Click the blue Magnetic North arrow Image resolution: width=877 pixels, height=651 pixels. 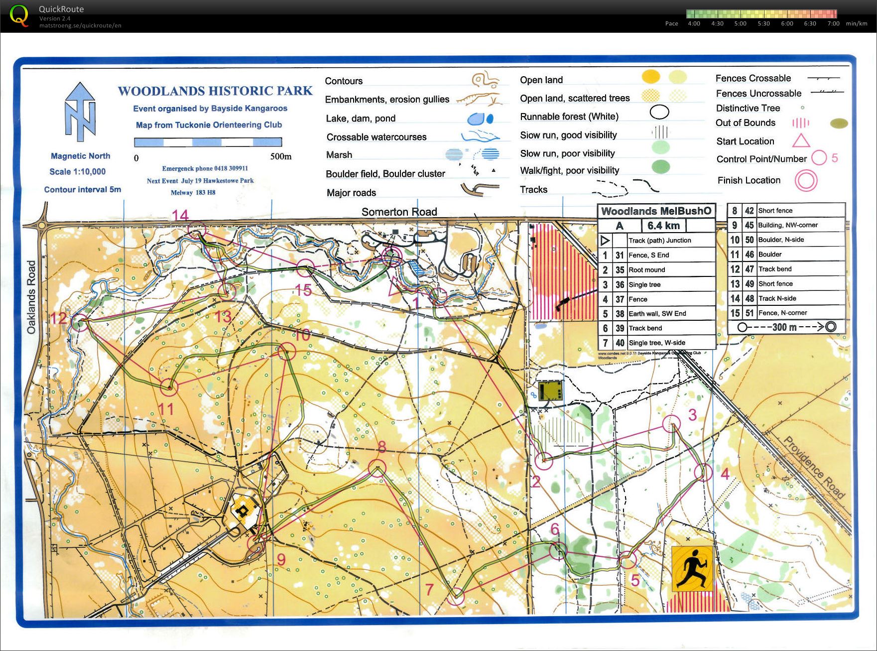coord(80,112)
